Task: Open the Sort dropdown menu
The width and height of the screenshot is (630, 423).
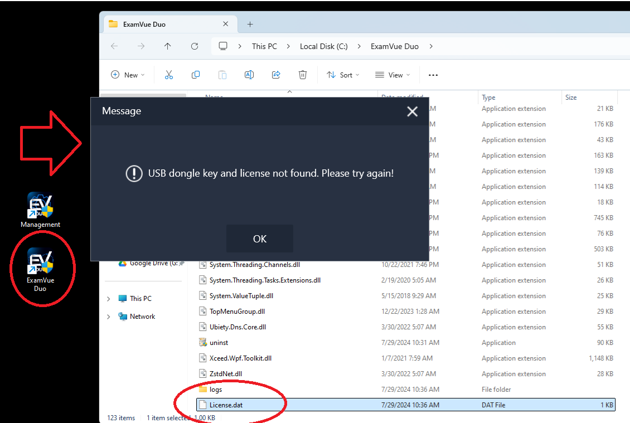Action: click(x=343, y=75)
